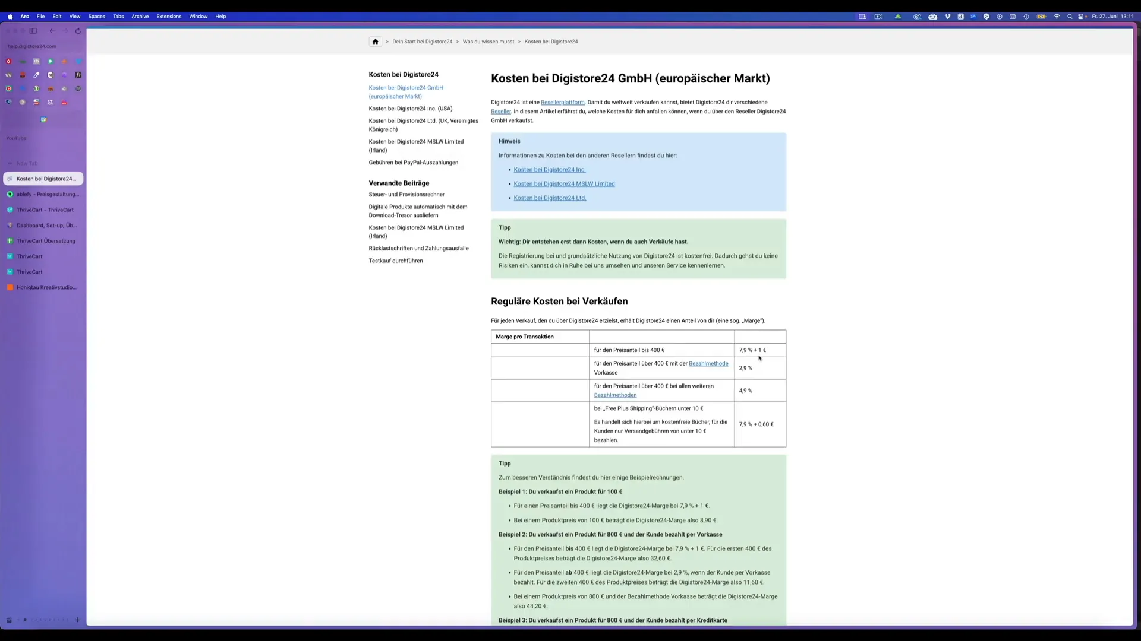Open the eyedropper pinned favicon
The image size is (1141, 641).
[x=36, y=75]
